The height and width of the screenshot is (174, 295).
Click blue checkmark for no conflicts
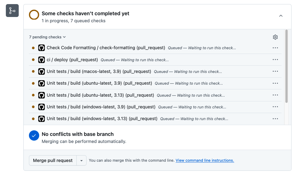[34, 136]
